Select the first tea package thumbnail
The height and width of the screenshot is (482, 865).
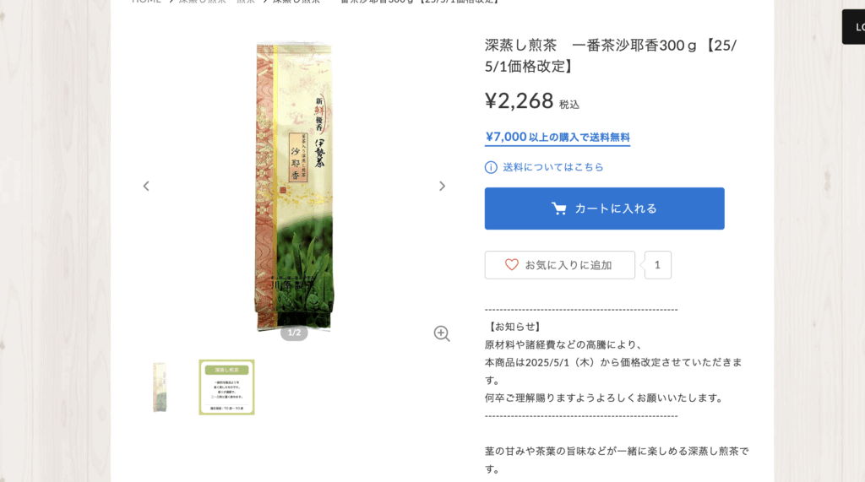pos(160,387)
